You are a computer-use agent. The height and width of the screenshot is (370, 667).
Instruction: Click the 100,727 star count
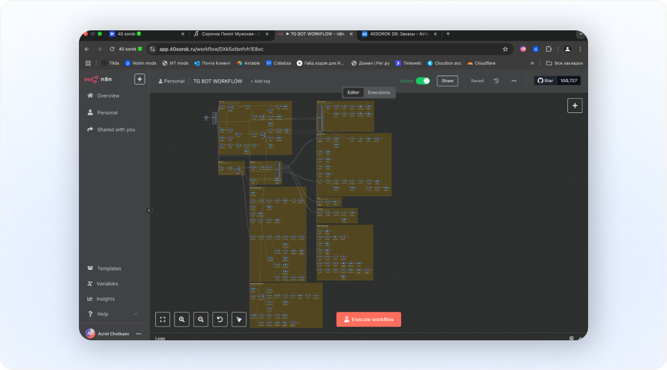(569, 80)
